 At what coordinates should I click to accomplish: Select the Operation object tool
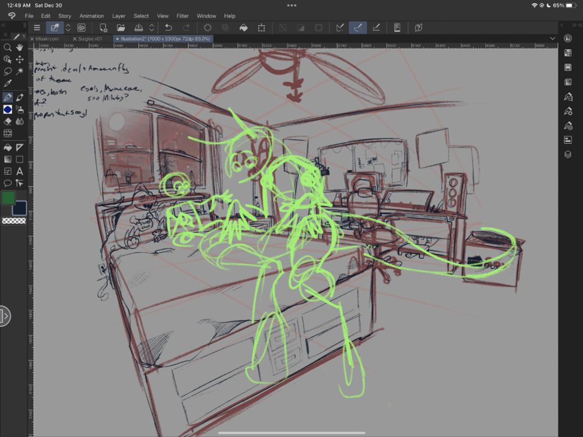click(8, 59)
